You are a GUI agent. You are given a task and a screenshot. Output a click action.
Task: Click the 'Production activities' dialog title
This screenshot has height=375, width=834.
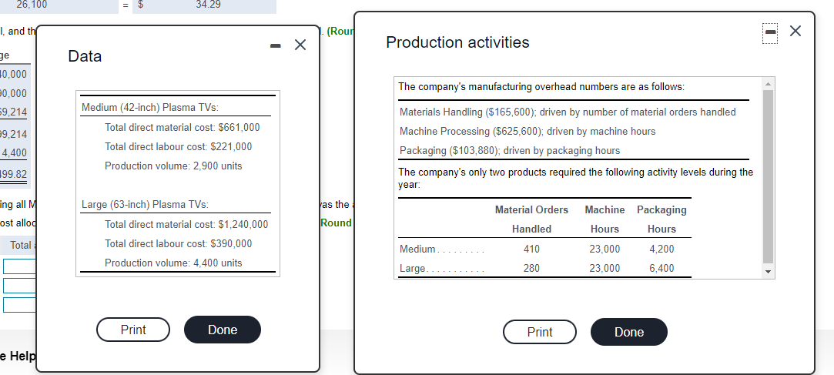[x=457, y=42]
